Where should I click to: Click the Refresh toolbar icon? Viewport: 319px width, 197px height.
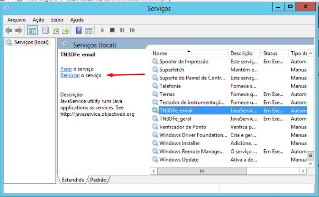click(55, 30)
